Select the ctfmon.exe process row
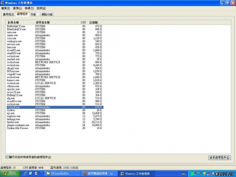The image size is (236, 177). coord(55,86)
